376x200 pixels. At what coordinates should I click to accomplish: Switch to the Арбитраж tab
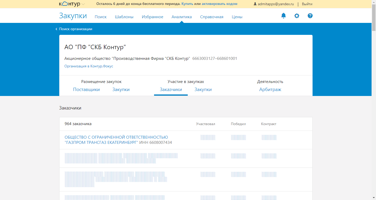(x=270, y=89)
